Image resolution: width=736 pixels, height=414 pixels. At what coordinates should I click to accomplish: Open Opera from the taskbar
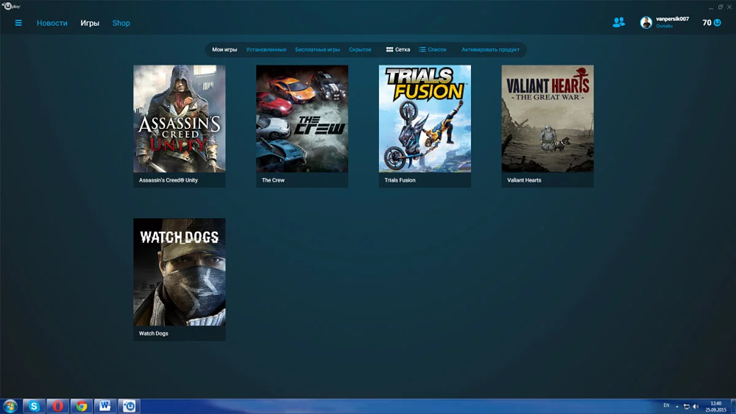tap(58, 406)
